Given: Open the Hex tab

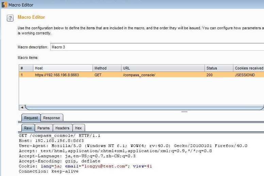Looking at the screenshot, I should pos(79,128).
